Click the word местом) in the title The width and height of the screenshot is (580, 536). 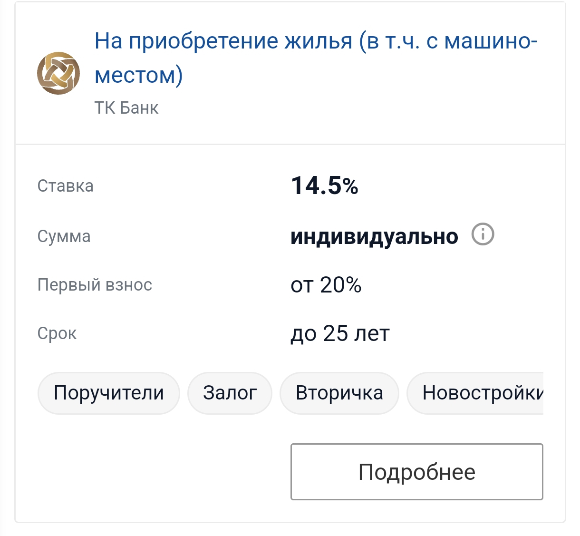tap(138, 75)
